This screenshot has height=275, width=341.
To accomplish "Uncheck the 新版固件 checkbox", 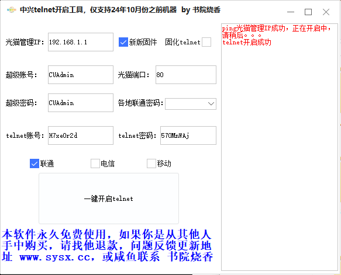I will [x=123, y=42].
